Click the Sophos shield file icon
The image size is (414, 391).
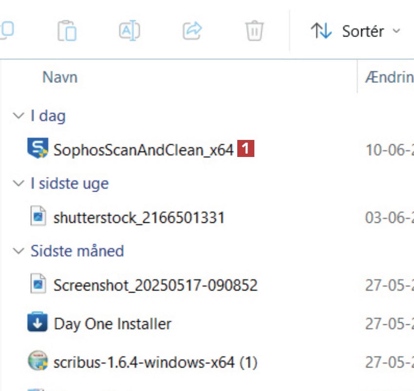coord(38,149)
